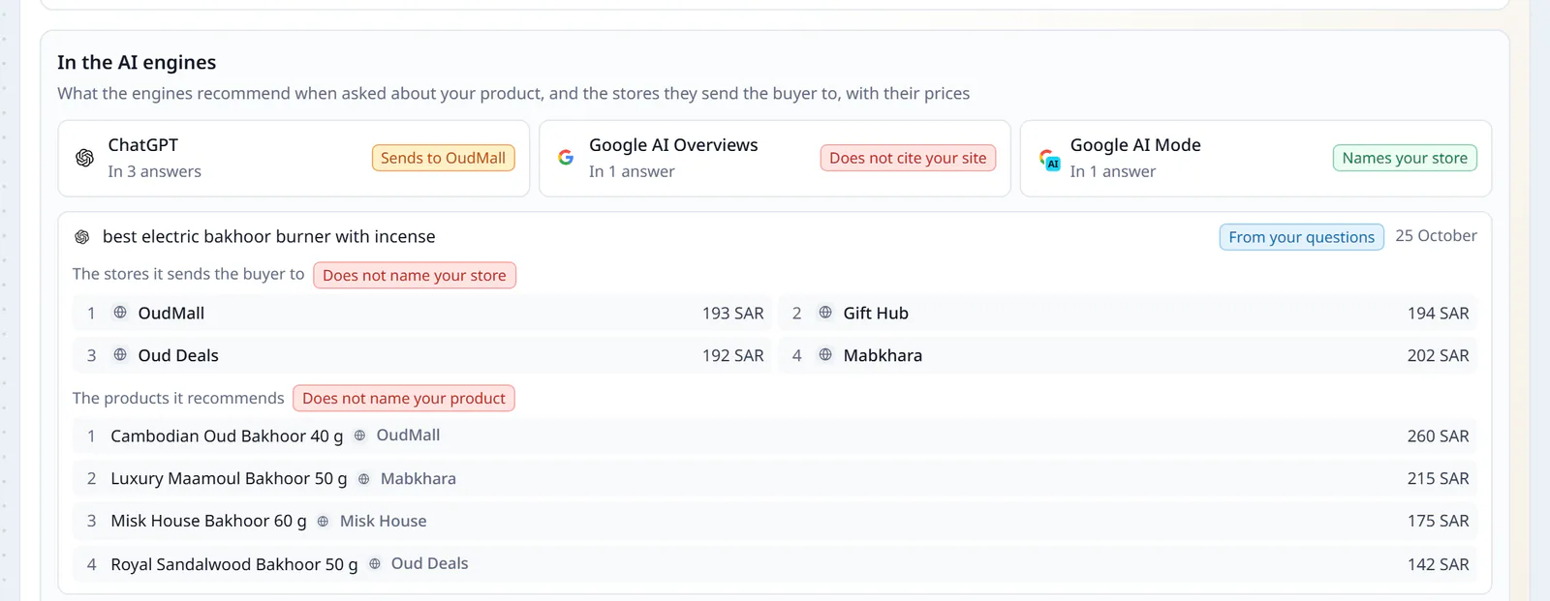Click the '215 SAR' price
This screenshot has width=1550, height=601.
[x=1439, y=479]
